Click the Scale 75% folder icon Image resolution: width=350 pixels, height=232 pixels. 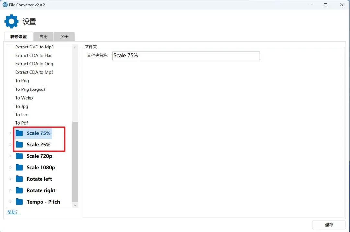click(x=19, y=133)
